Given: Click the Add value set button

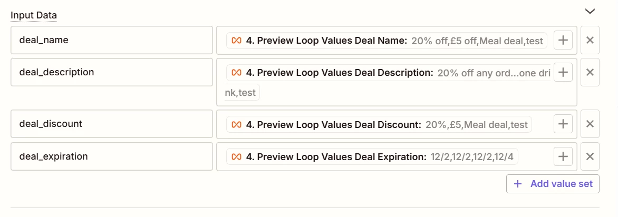Looking at the screenshot, I should pos(553,184).
